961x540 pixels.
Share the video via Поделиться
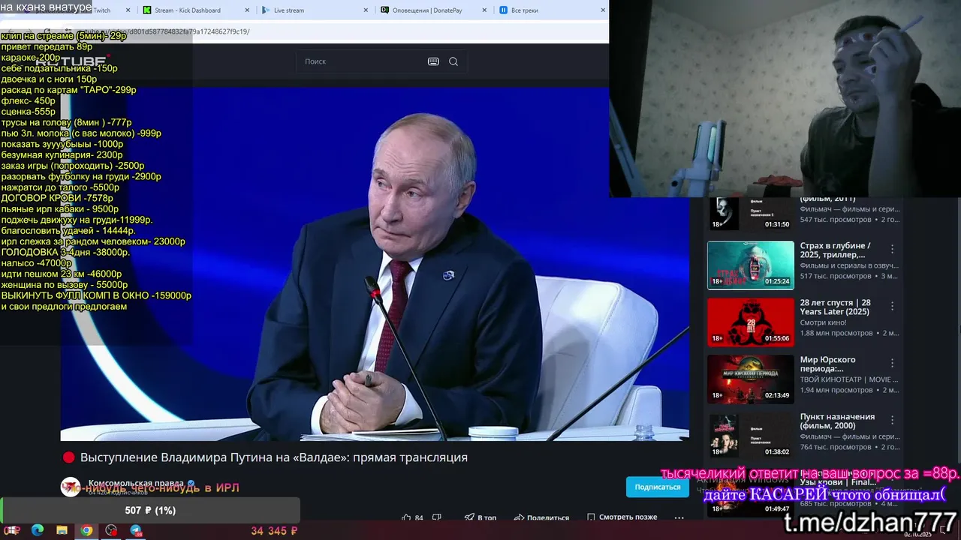click(541, 517)
